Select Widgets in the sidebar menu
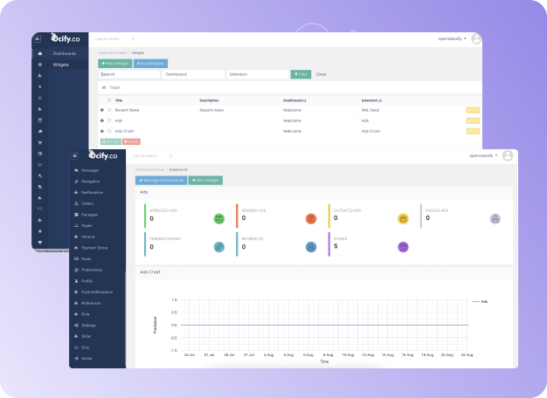547x398 pixels. 61,65
